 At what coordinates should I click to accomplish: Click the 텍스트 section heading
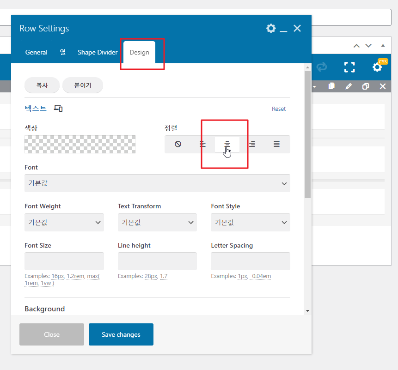coord(36,108)
